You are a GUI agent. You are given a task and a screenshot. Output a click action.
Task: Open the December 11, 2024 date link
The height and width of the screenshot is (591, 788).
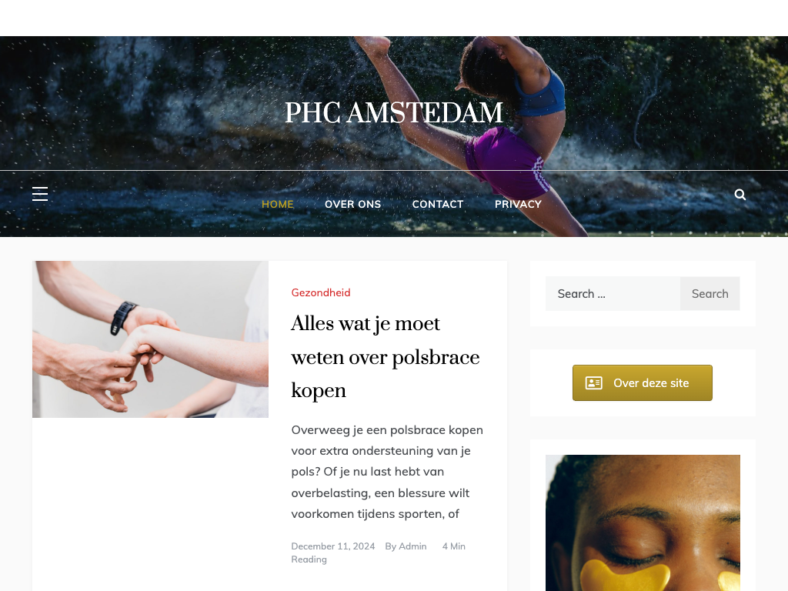click(332, 546)
